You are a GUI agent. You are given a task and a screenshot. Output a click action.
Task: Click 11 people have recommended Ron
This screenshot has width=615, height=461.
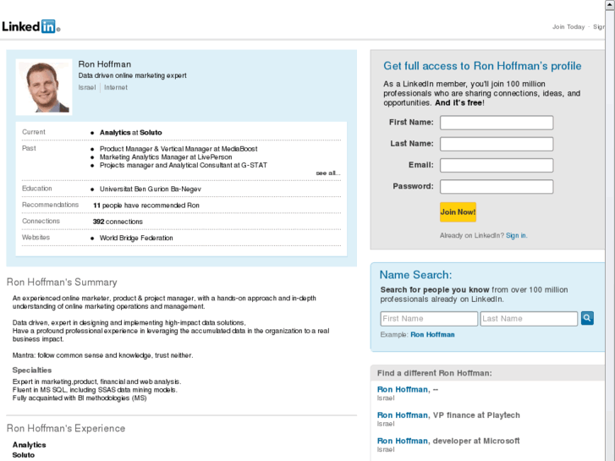tap(146, 206)
